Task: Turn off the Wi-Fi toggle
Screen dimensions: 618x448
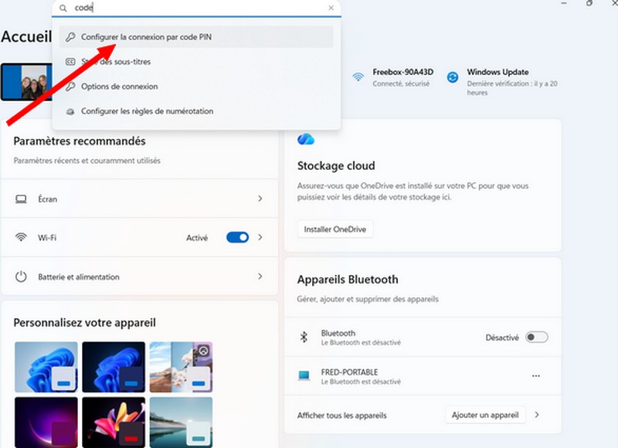Action: (x=237, y=238)
